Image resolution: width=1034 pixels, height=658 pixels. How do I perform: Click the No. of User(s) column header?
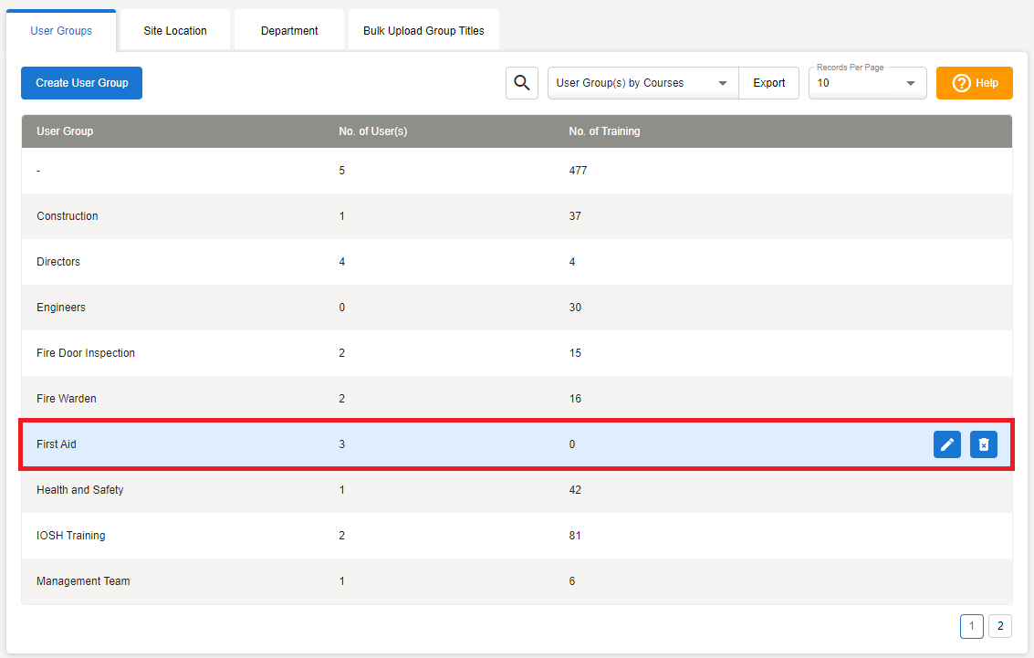coord(372,131)
